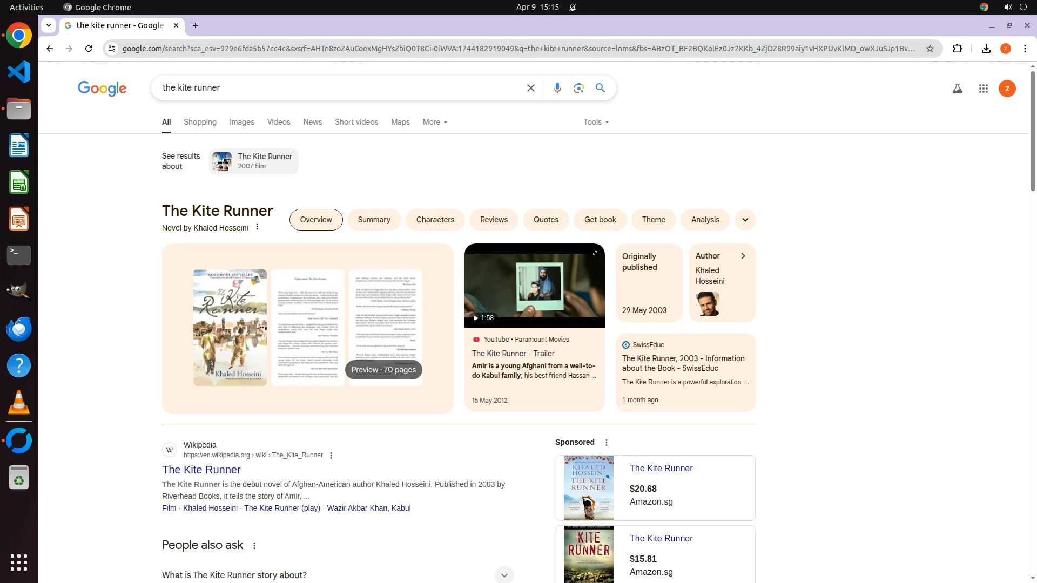
Task: Click the Get book button
Action: pos(600,220)
